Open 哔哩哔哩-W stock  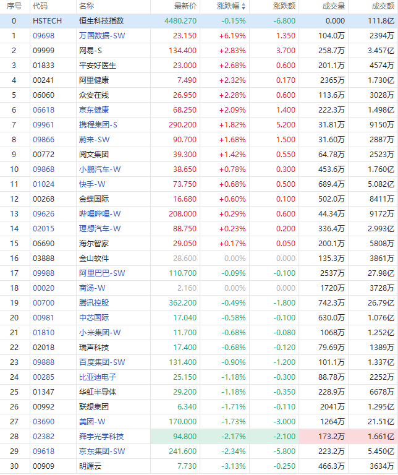(x=100, y=214)
